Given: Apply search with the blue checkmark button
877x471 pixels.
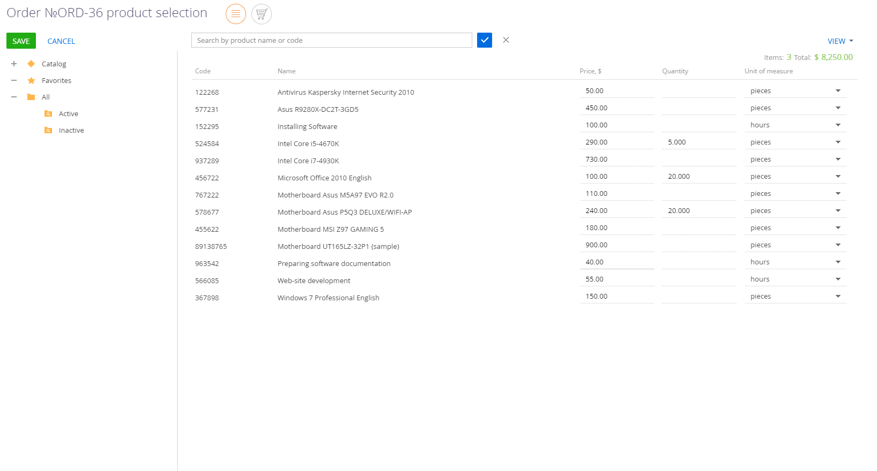Looking at the screenshot, I should (x=485, y=40).
